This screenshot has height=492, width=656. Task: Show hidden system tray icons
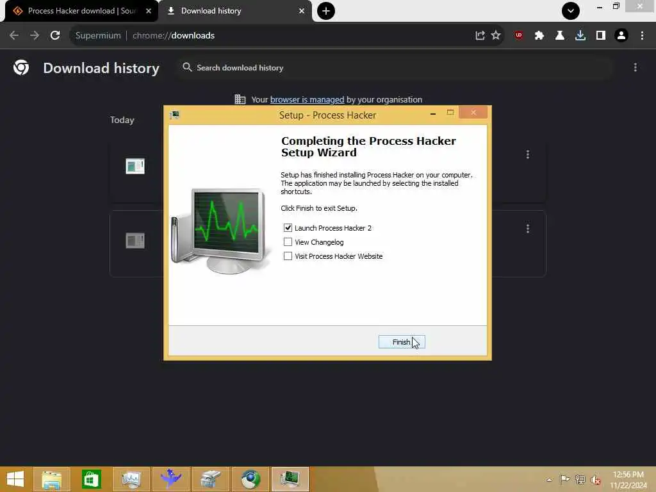(x=549, y=480)
